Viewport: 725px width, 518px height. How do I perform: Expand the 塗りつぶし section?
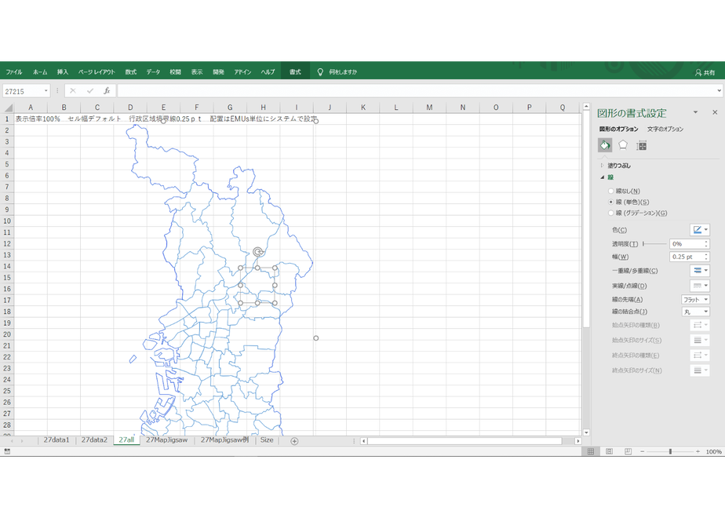coord(602,165)
